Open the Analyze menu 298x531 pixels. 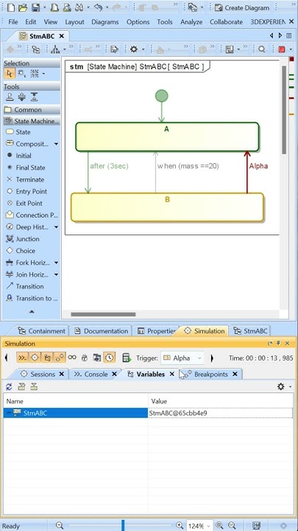(x=191, y=21)
